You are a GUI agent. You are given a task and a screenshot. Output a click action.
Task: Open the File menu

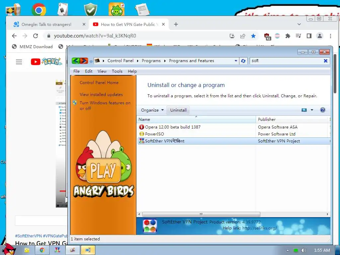click(76, 71)
